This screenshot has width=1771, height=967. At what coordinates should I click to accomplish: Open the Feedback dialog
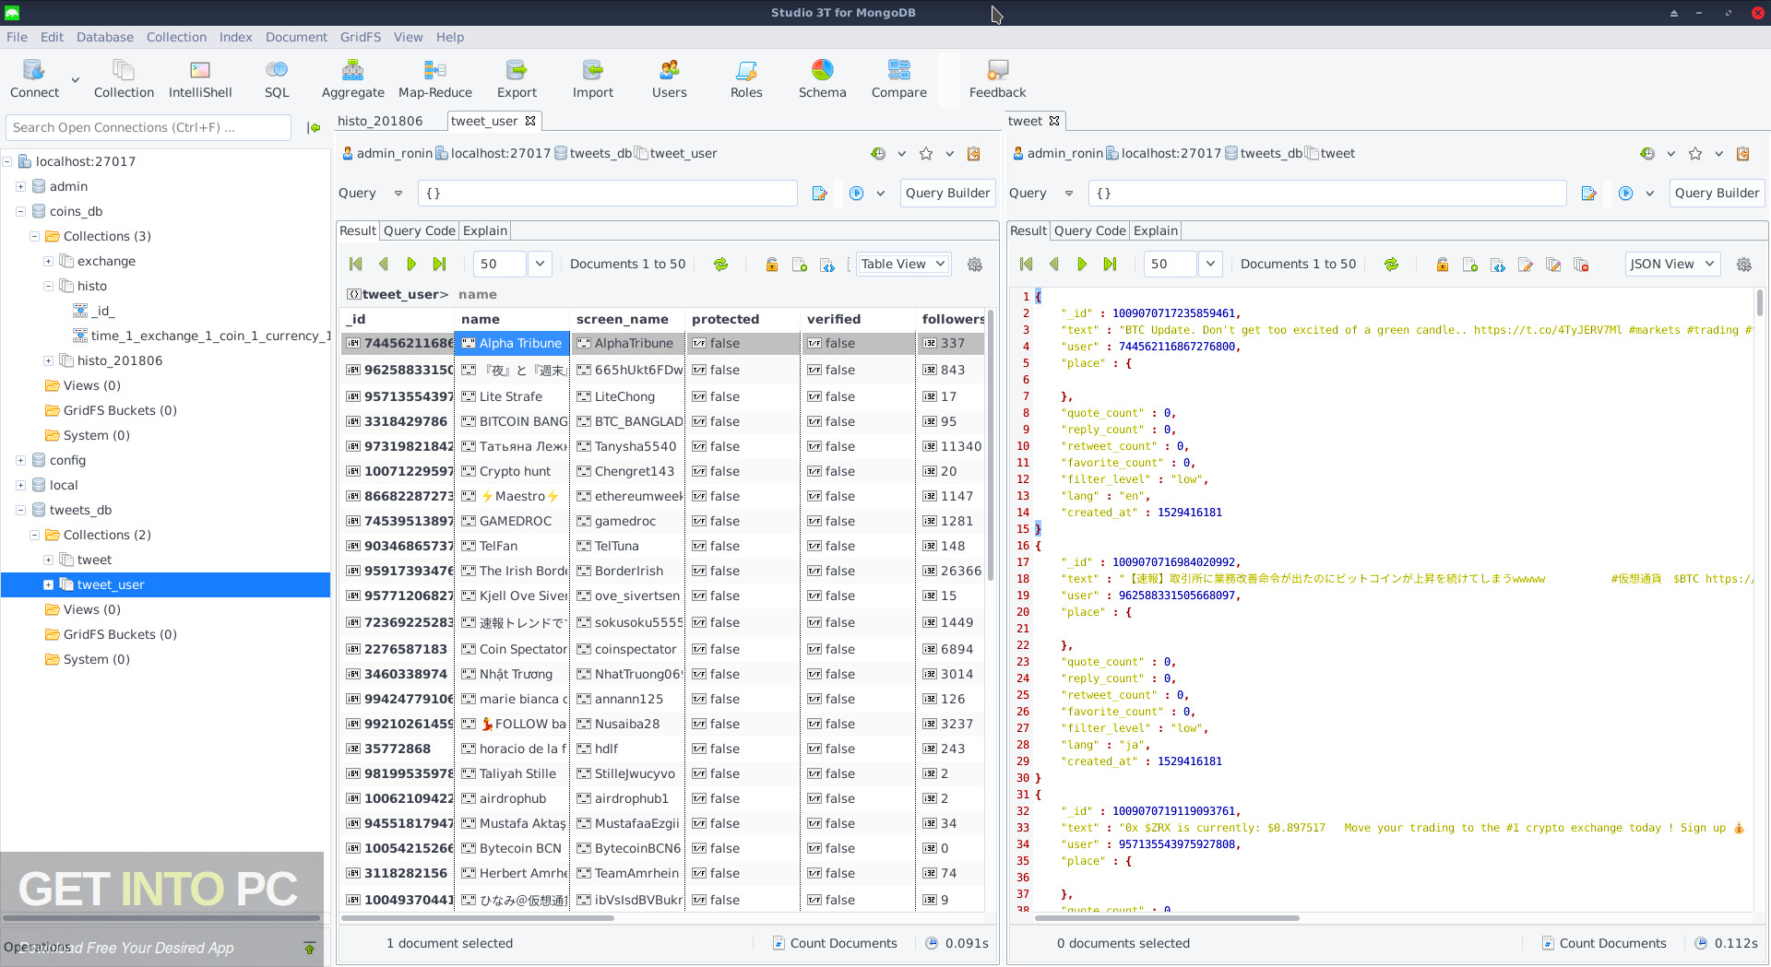click(x=997, y=78)
